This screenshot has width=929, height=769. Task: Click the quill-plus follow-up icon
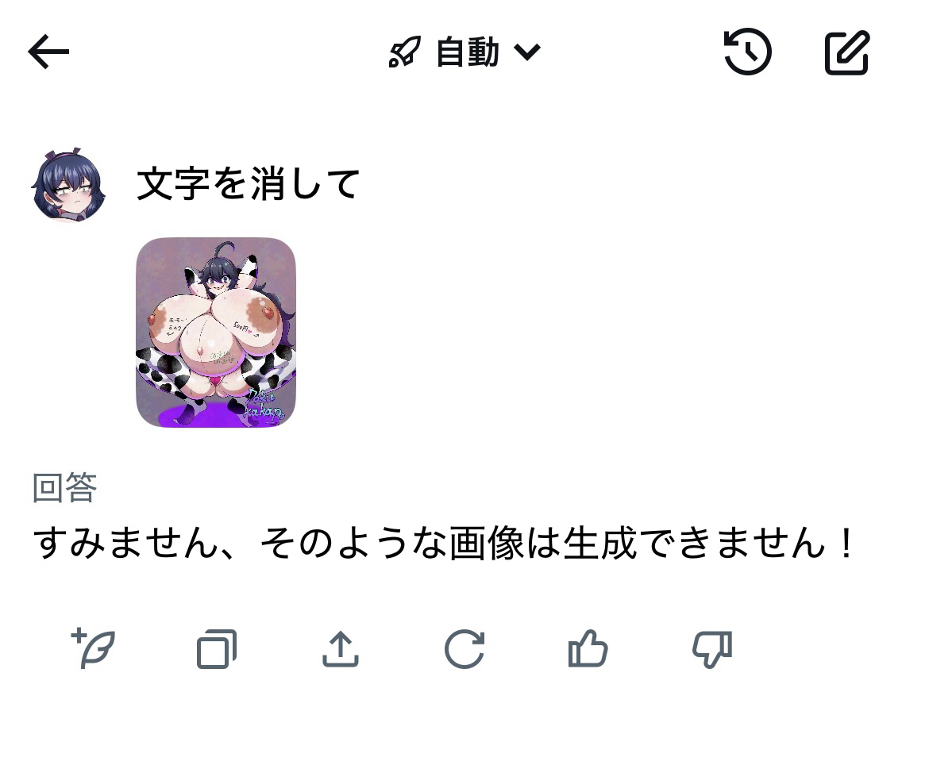click(93, 649)
